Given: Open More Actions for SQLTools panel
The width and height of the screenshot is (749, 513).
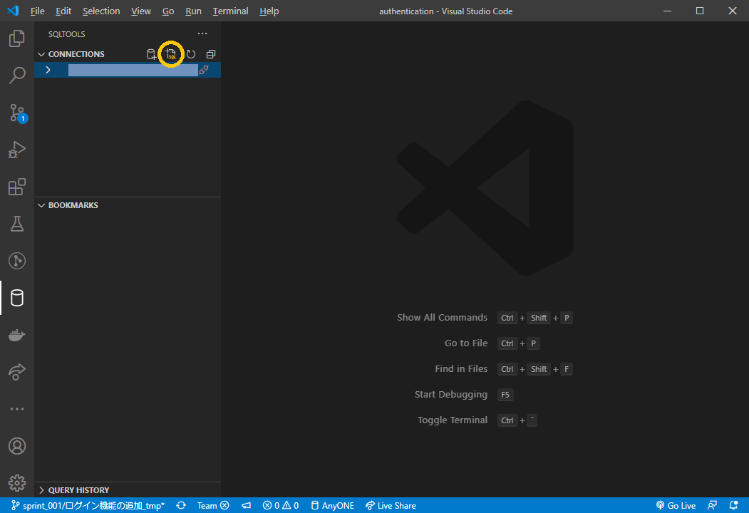Looking at the screenshot, I should (202, 33).
